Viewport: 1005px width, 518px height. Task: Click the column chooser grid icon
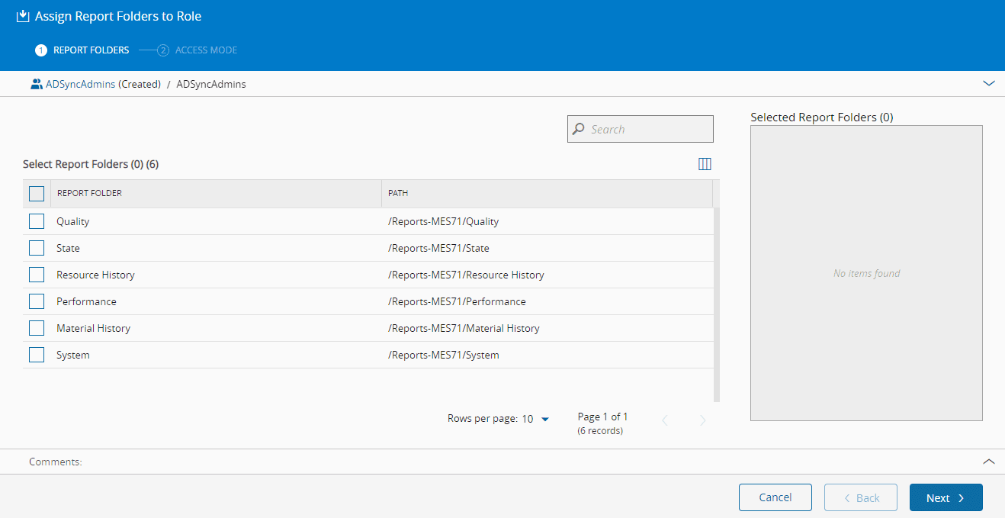coord(705,164)
